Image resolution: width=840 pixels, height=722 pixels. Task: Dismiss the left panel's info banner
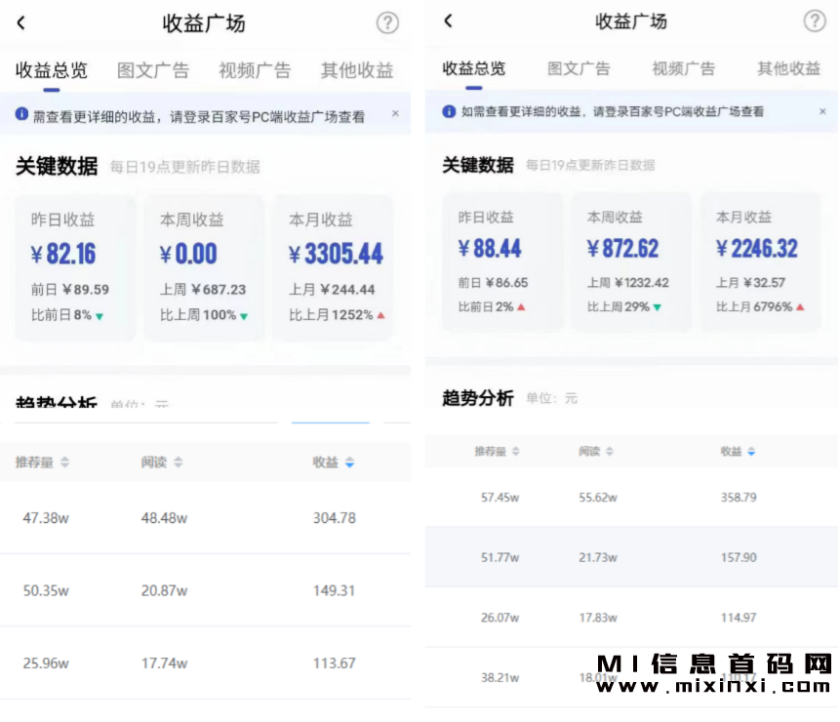(x=395, y=114)
